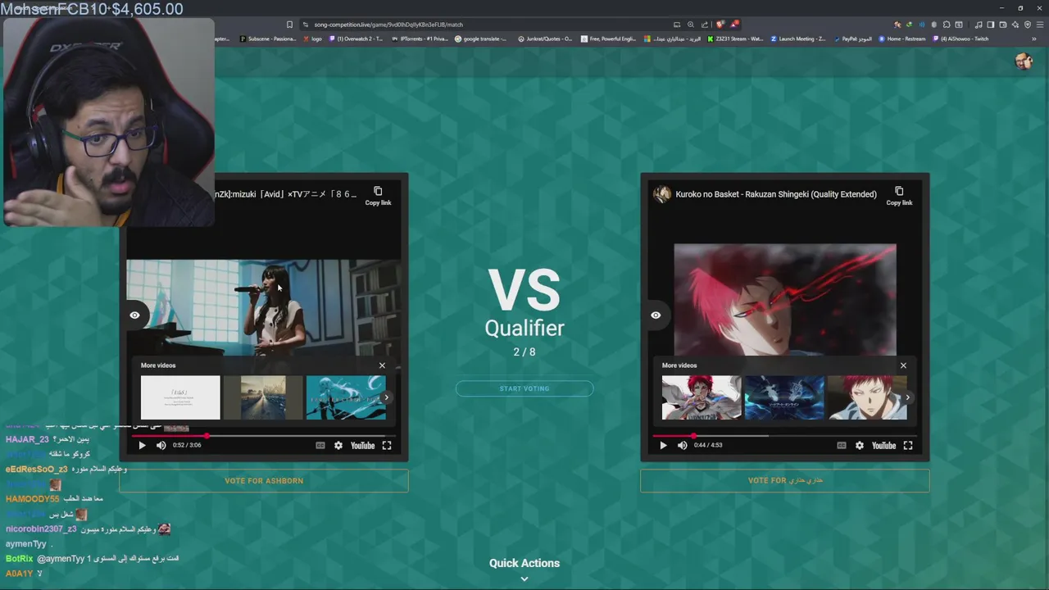The image size is (1049, 590).
Task: Open google translate bookmark
Action: [480, 39]
